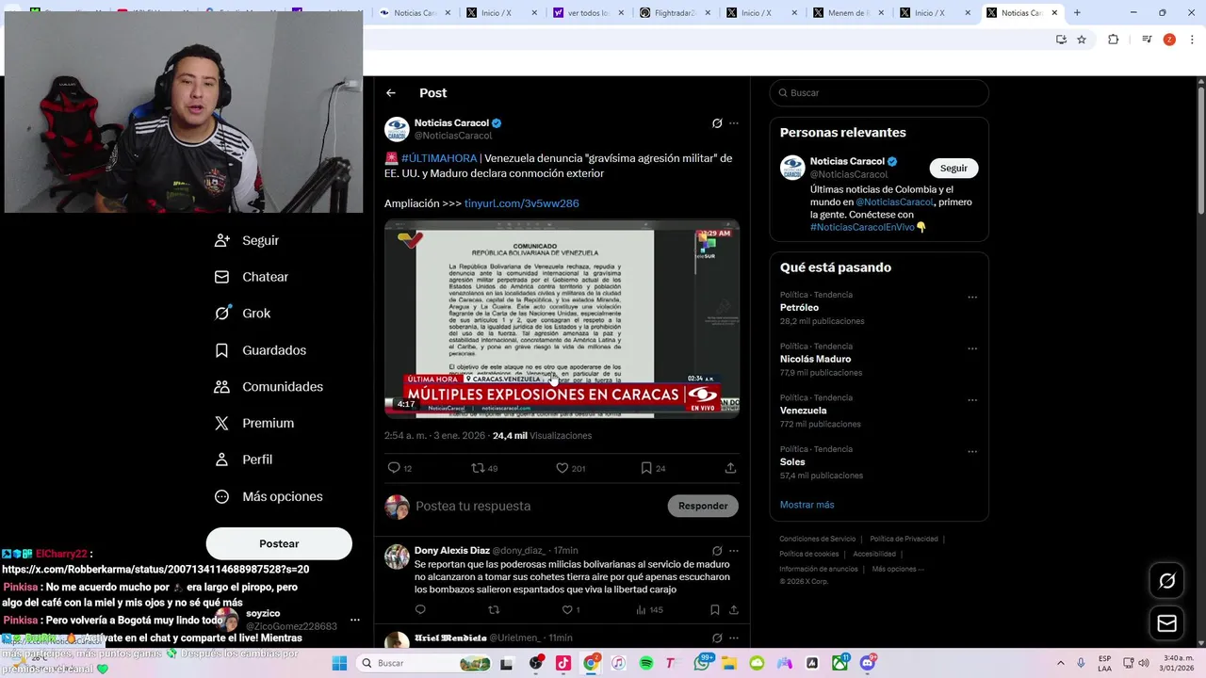Share the Noticias Caracol post
The image size is (1206, 678).
[x=730, y=468]
